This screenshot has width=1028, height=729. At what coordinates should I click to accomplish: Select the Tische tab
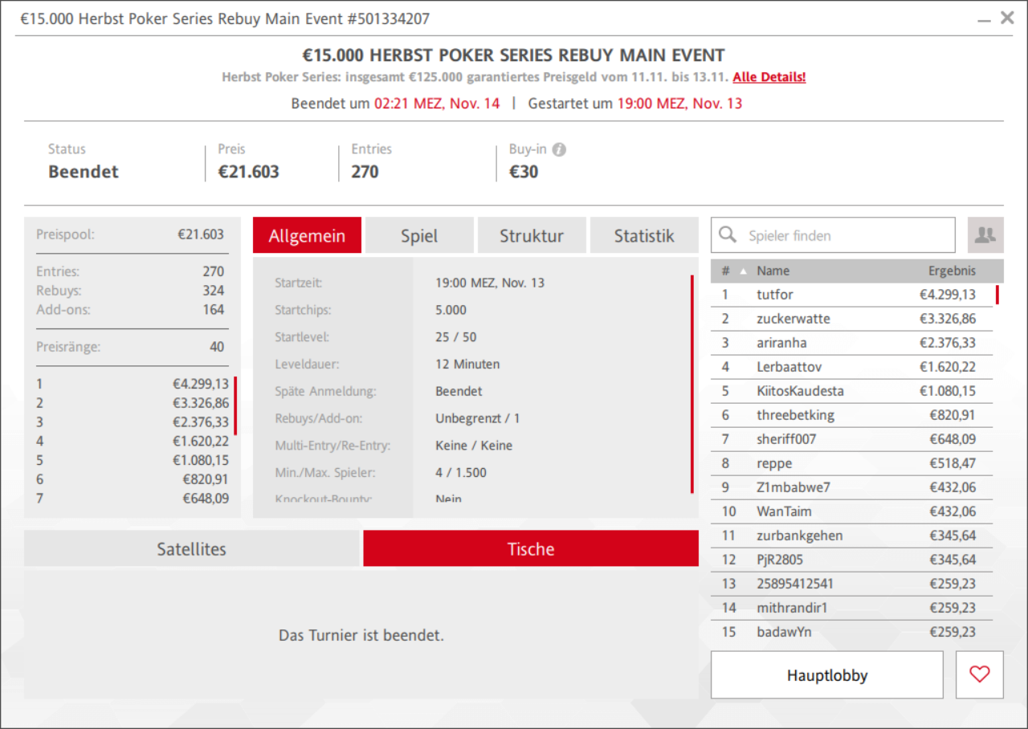[530, 549]
